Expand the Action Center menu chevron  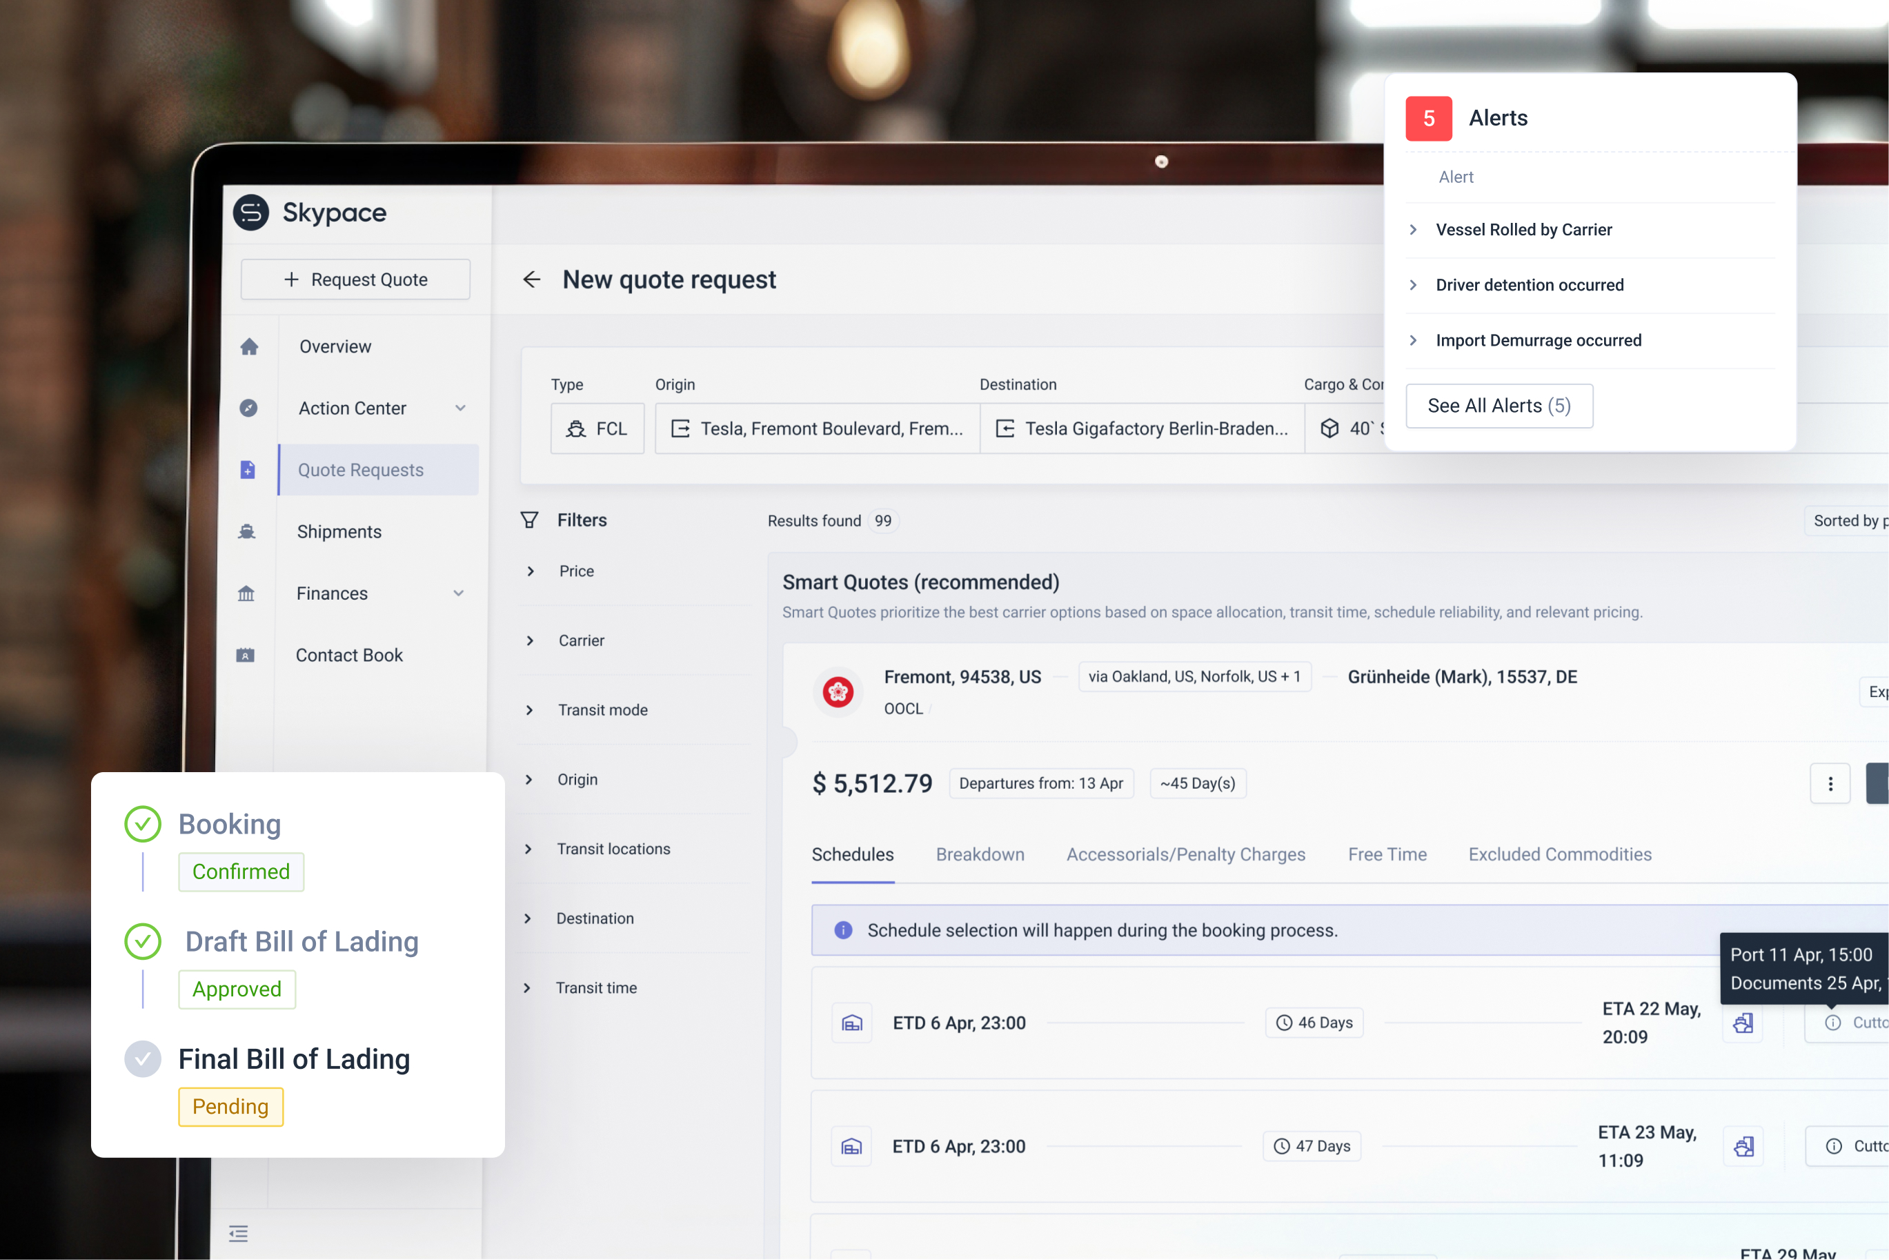pos(460,407)
